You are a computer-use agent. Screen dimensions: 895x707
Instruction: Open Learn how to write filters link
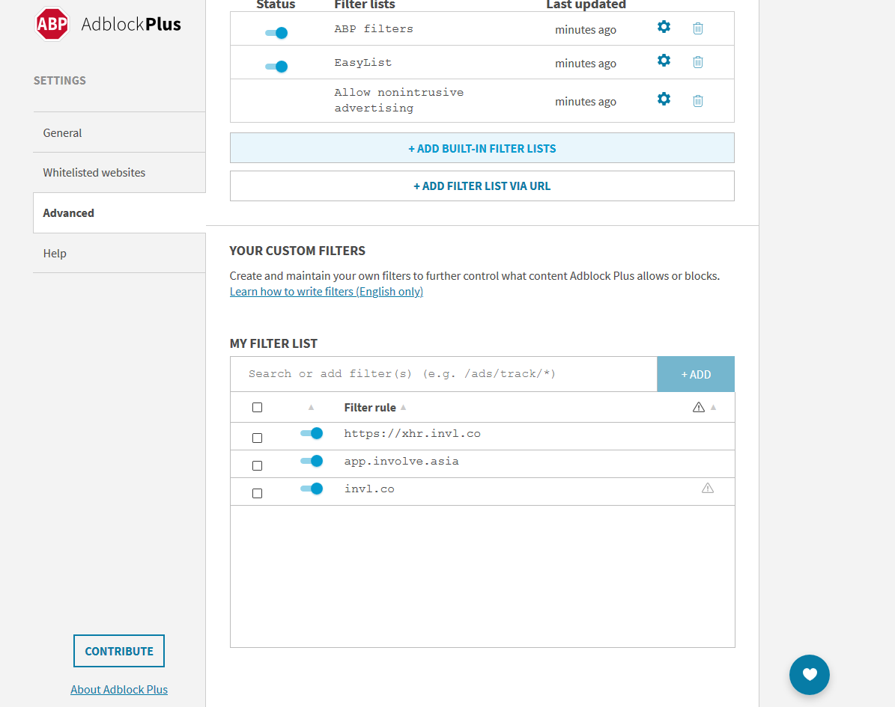(x=326, y=291)
